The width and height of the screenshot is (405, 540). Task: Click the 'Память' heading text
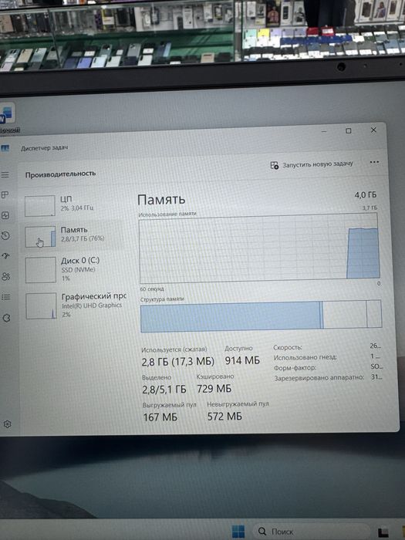161,199
